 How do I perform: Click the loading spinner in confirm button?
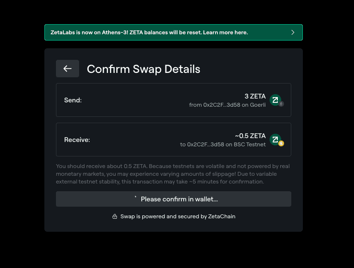(136, 197)
